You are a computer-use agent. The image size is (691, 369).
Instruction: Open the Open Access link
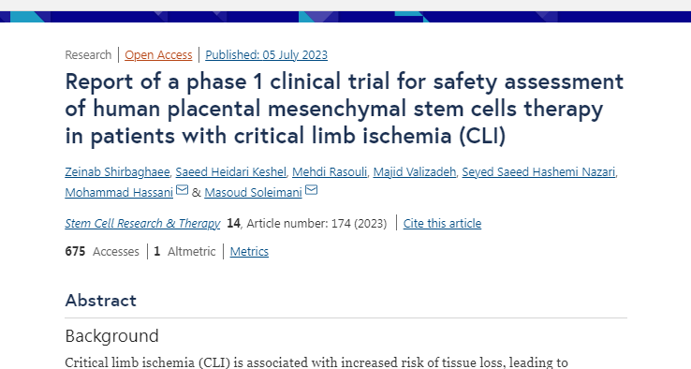point(158,54)
